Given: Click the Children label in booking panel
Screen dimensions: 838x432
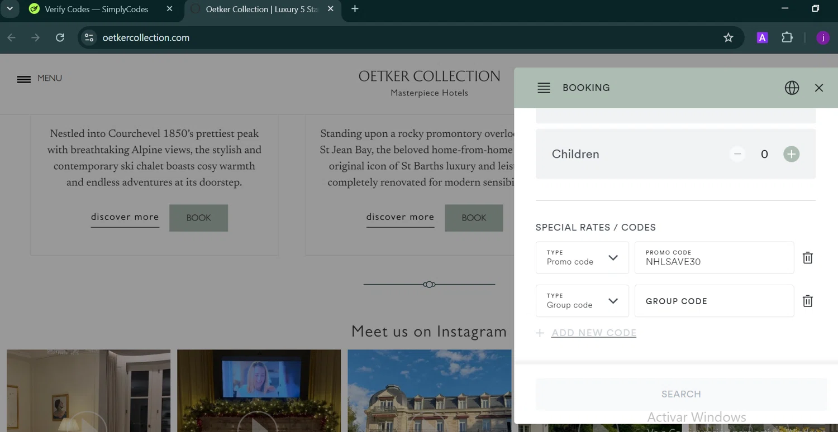Looking at the screenshot, I should pyautogui.click(x=575, y=154).
